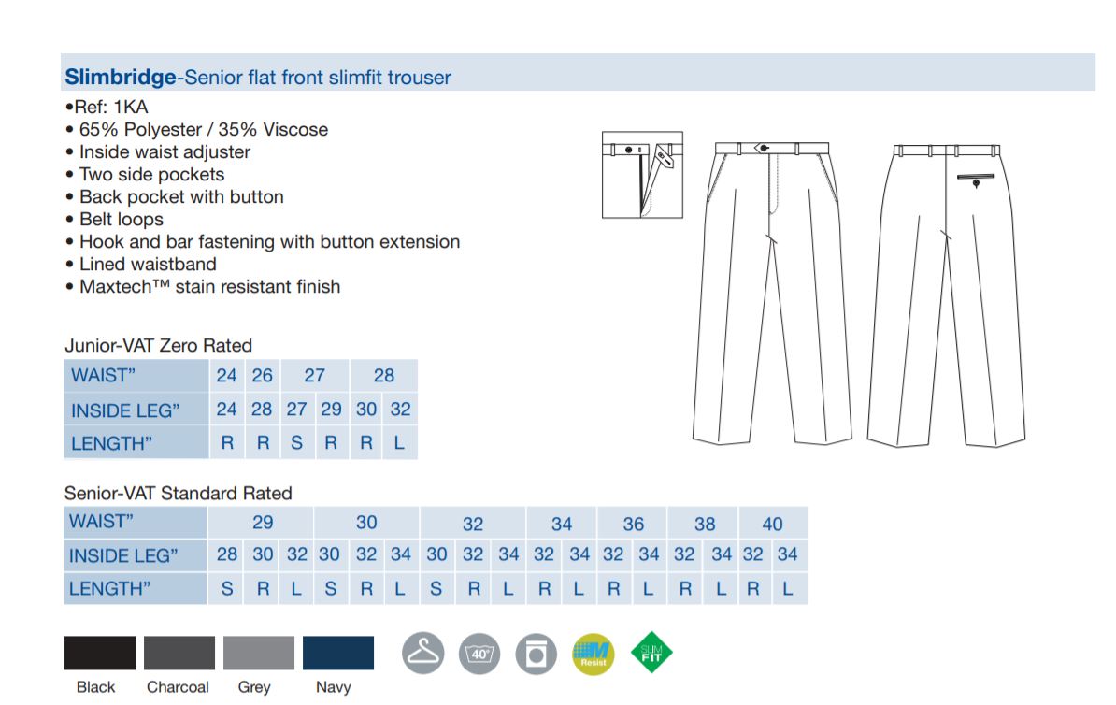This screenshot has width=1116, height=705.
Task: Click the hanger care icon
Action: (422, 653)
